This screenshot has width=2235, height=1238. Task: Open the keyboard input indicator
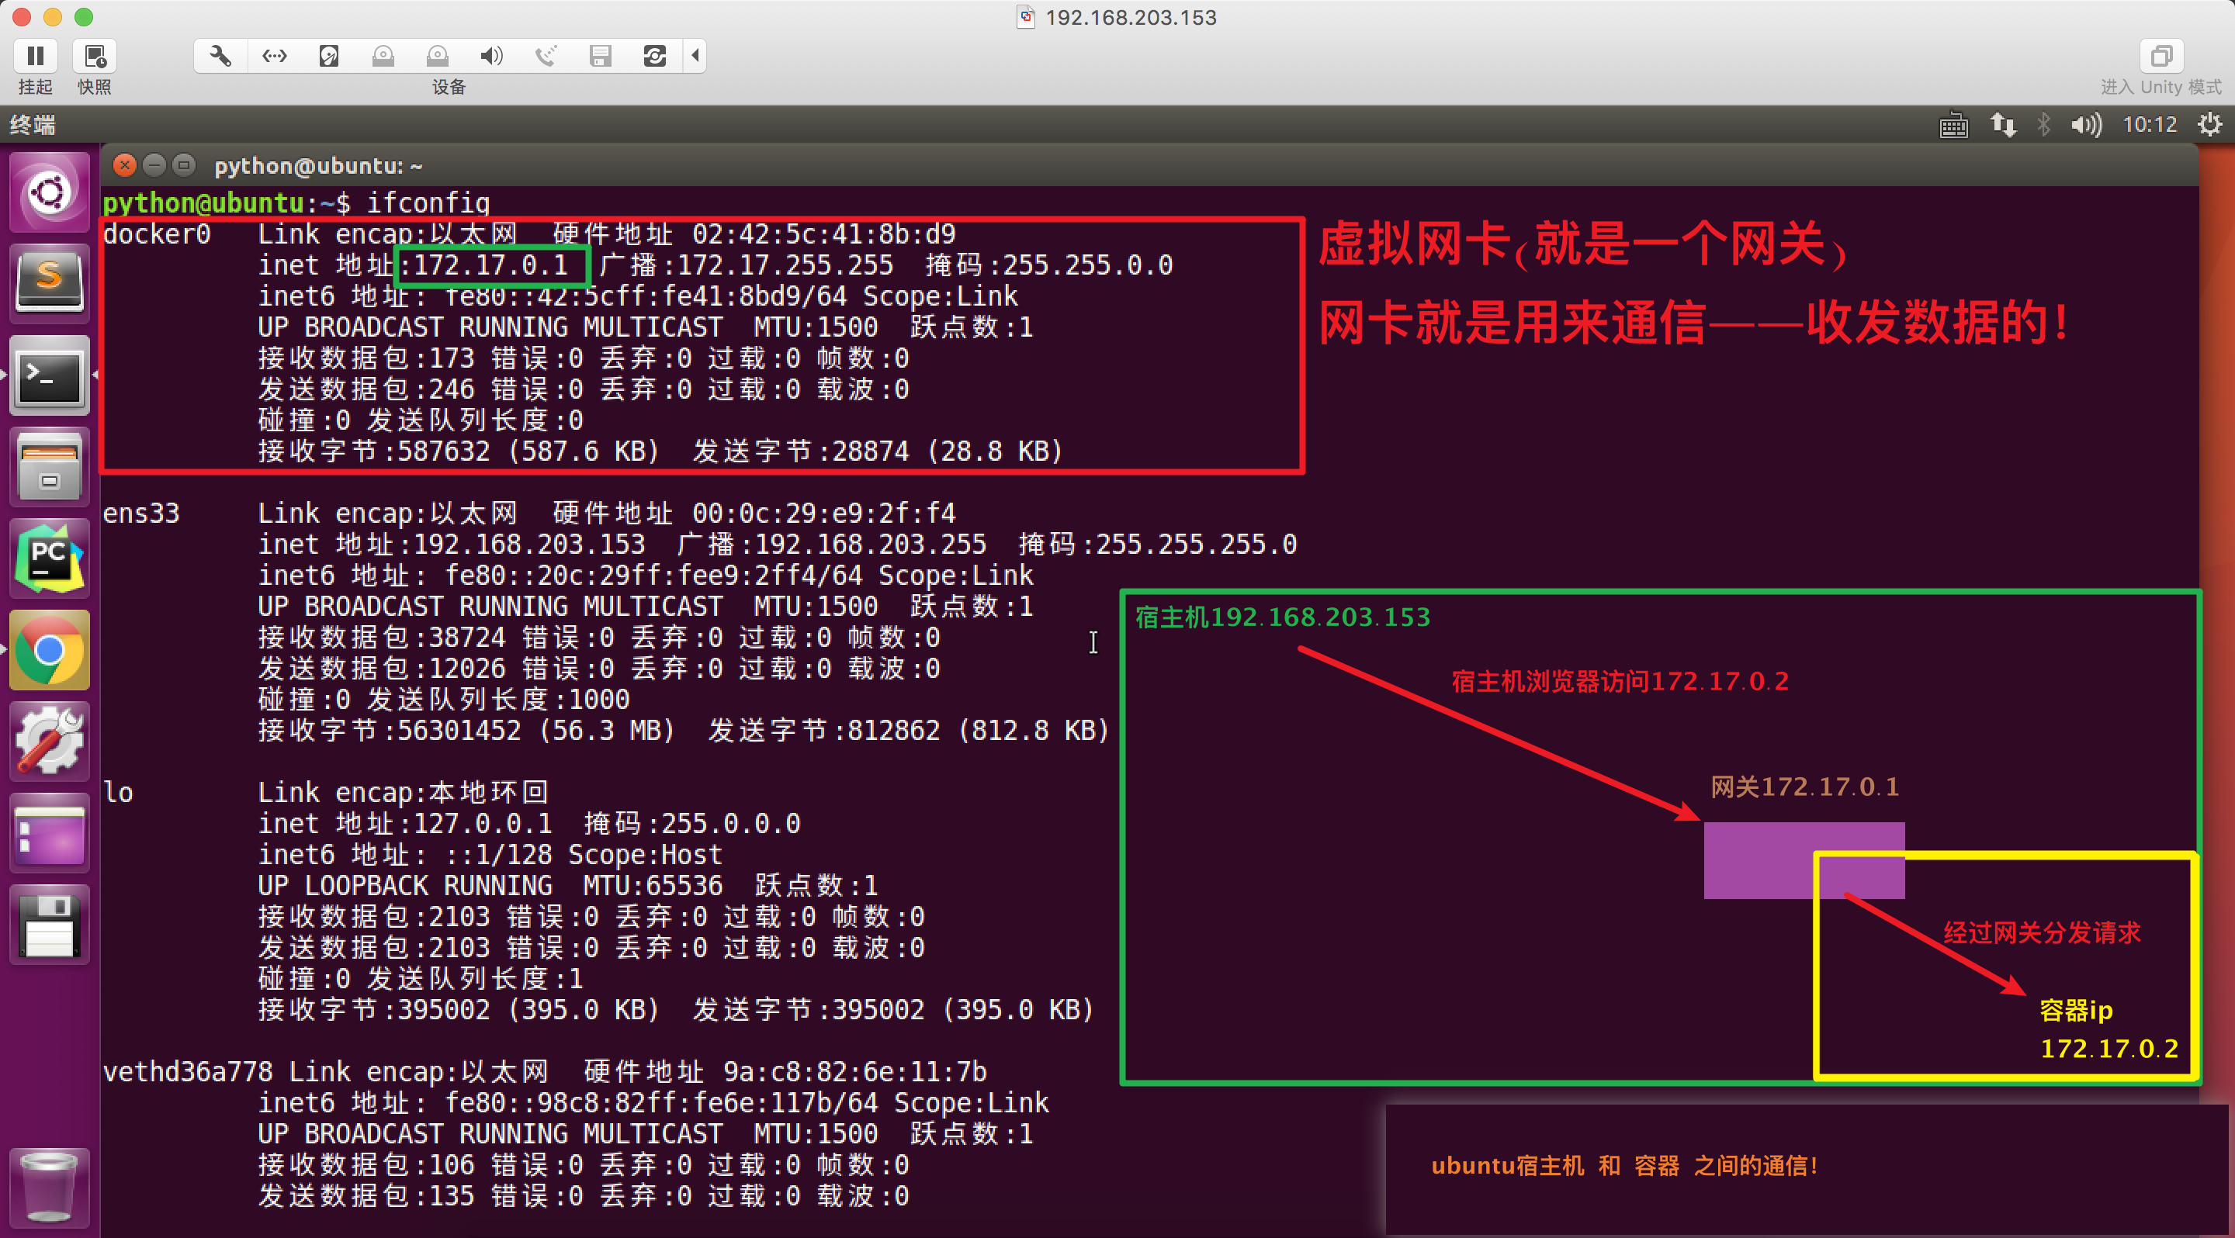(x=1953, y=125)
